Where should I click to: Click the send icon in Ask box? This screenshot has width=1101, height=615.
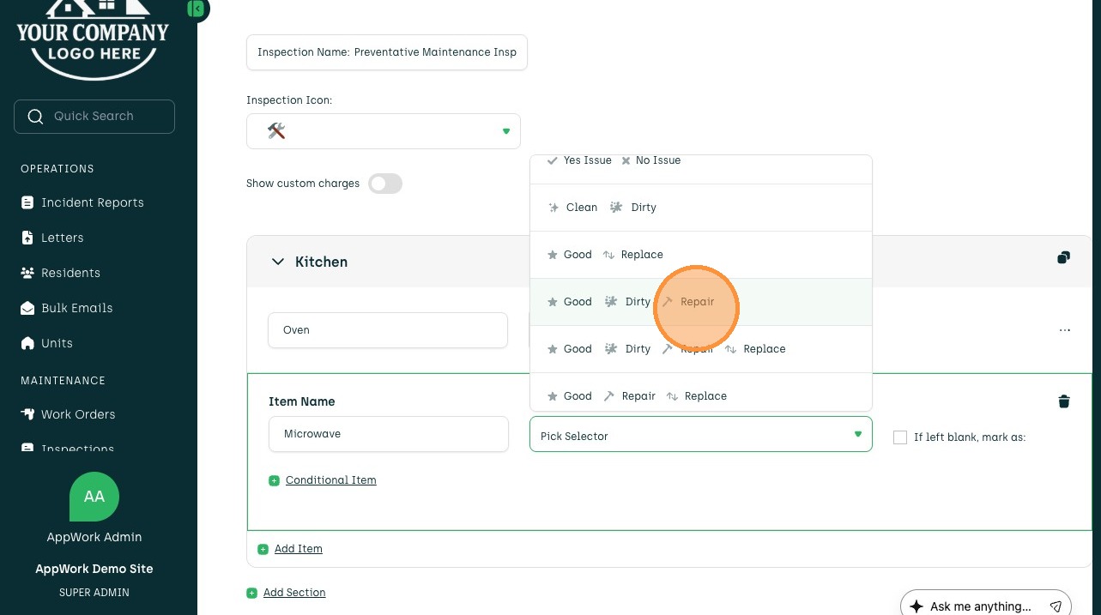point(1056,606)
